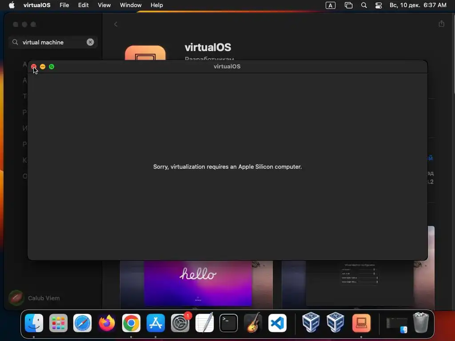The image size is (455, 341).
Task: Launch Terminal from the Dock
Action: point(229,323)
